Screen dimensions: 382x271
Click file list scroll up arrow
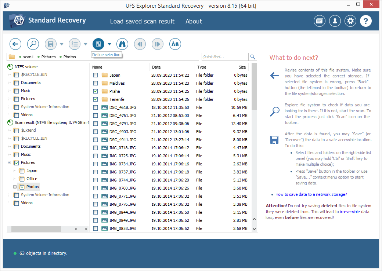click(254, 219)
